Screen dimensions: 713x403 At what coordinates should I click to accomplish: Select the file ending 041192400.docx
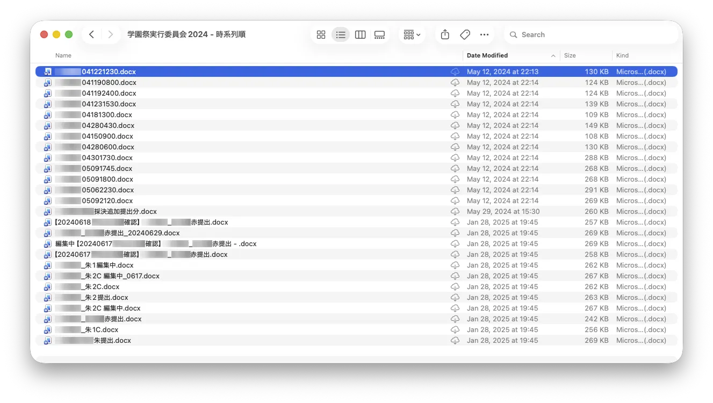point(357,93)
